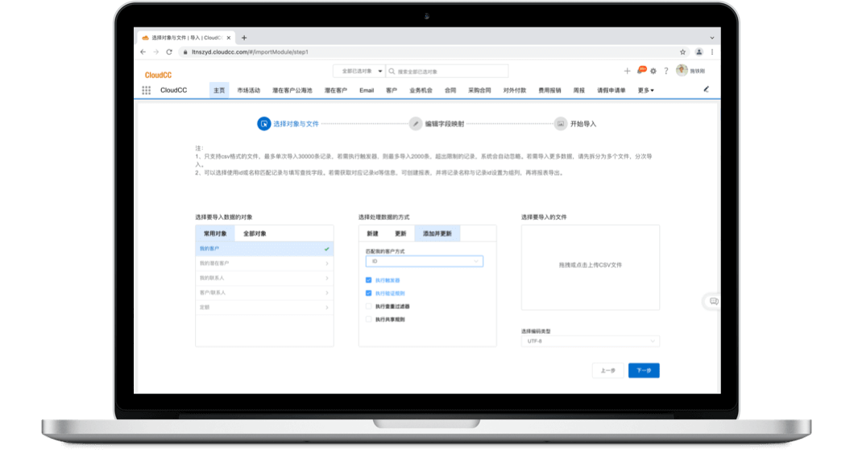Open the 市场活动 navigation tab
Image resolution: width=854 pixels, height=450 pixels.
248,90
